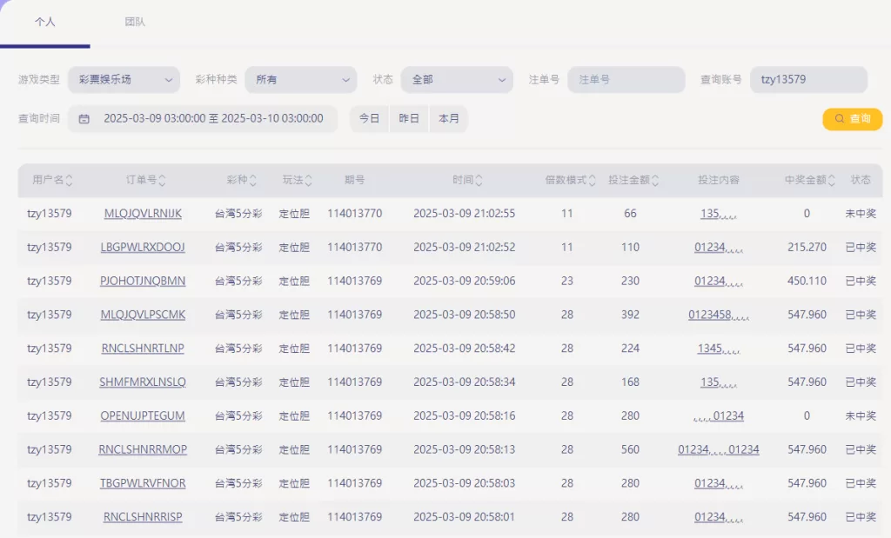Click 已中奖 status for order PJOHOTJNQBMN
The image size is (891, 538).
coord(861,281)
